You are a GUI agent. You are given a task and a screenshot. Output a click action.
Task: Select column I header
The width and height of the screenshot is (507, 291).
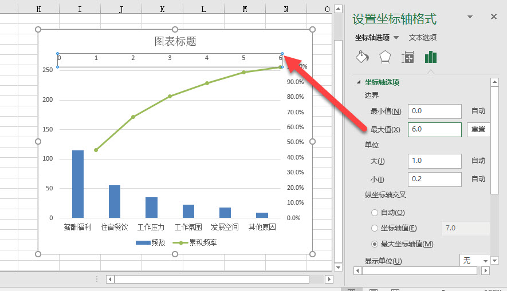click(80, 9)
